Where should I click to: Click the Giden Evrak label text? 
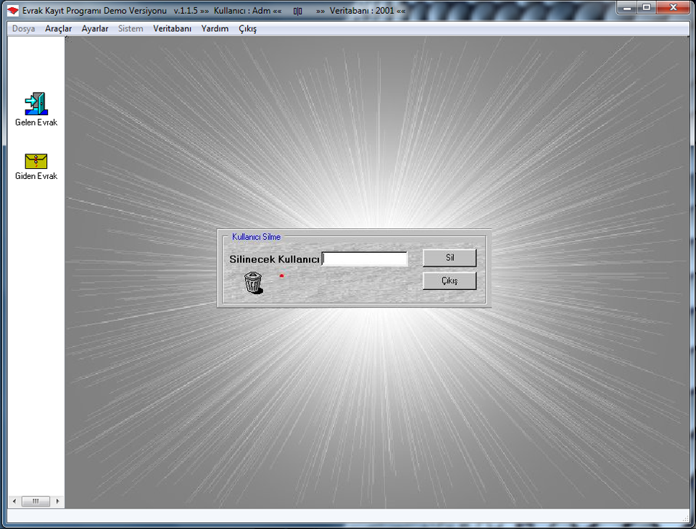[x=36, y=176]
